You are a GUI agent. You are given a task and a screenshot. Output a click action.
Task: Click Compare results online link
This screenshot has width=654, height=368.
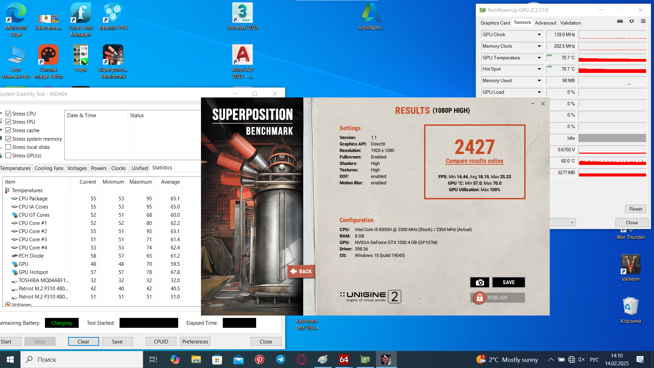click(474, 161)
